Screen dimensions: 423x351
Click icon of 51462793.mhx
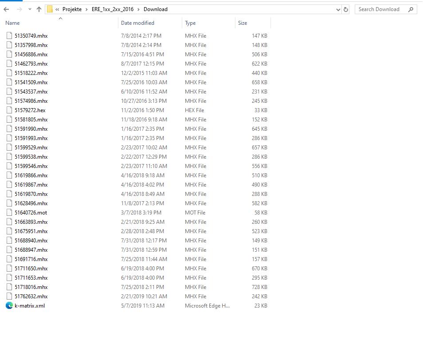coord(9,64)
